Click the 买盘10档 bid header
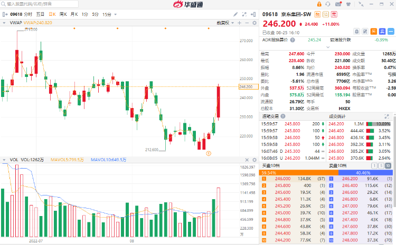 click(x=271, y=165)
